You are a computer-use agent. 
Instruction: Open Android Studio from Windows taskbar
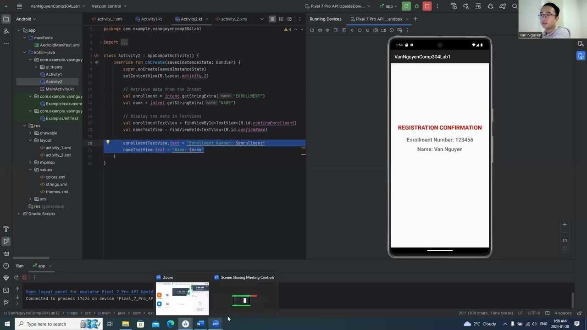(x=185, y=324)
